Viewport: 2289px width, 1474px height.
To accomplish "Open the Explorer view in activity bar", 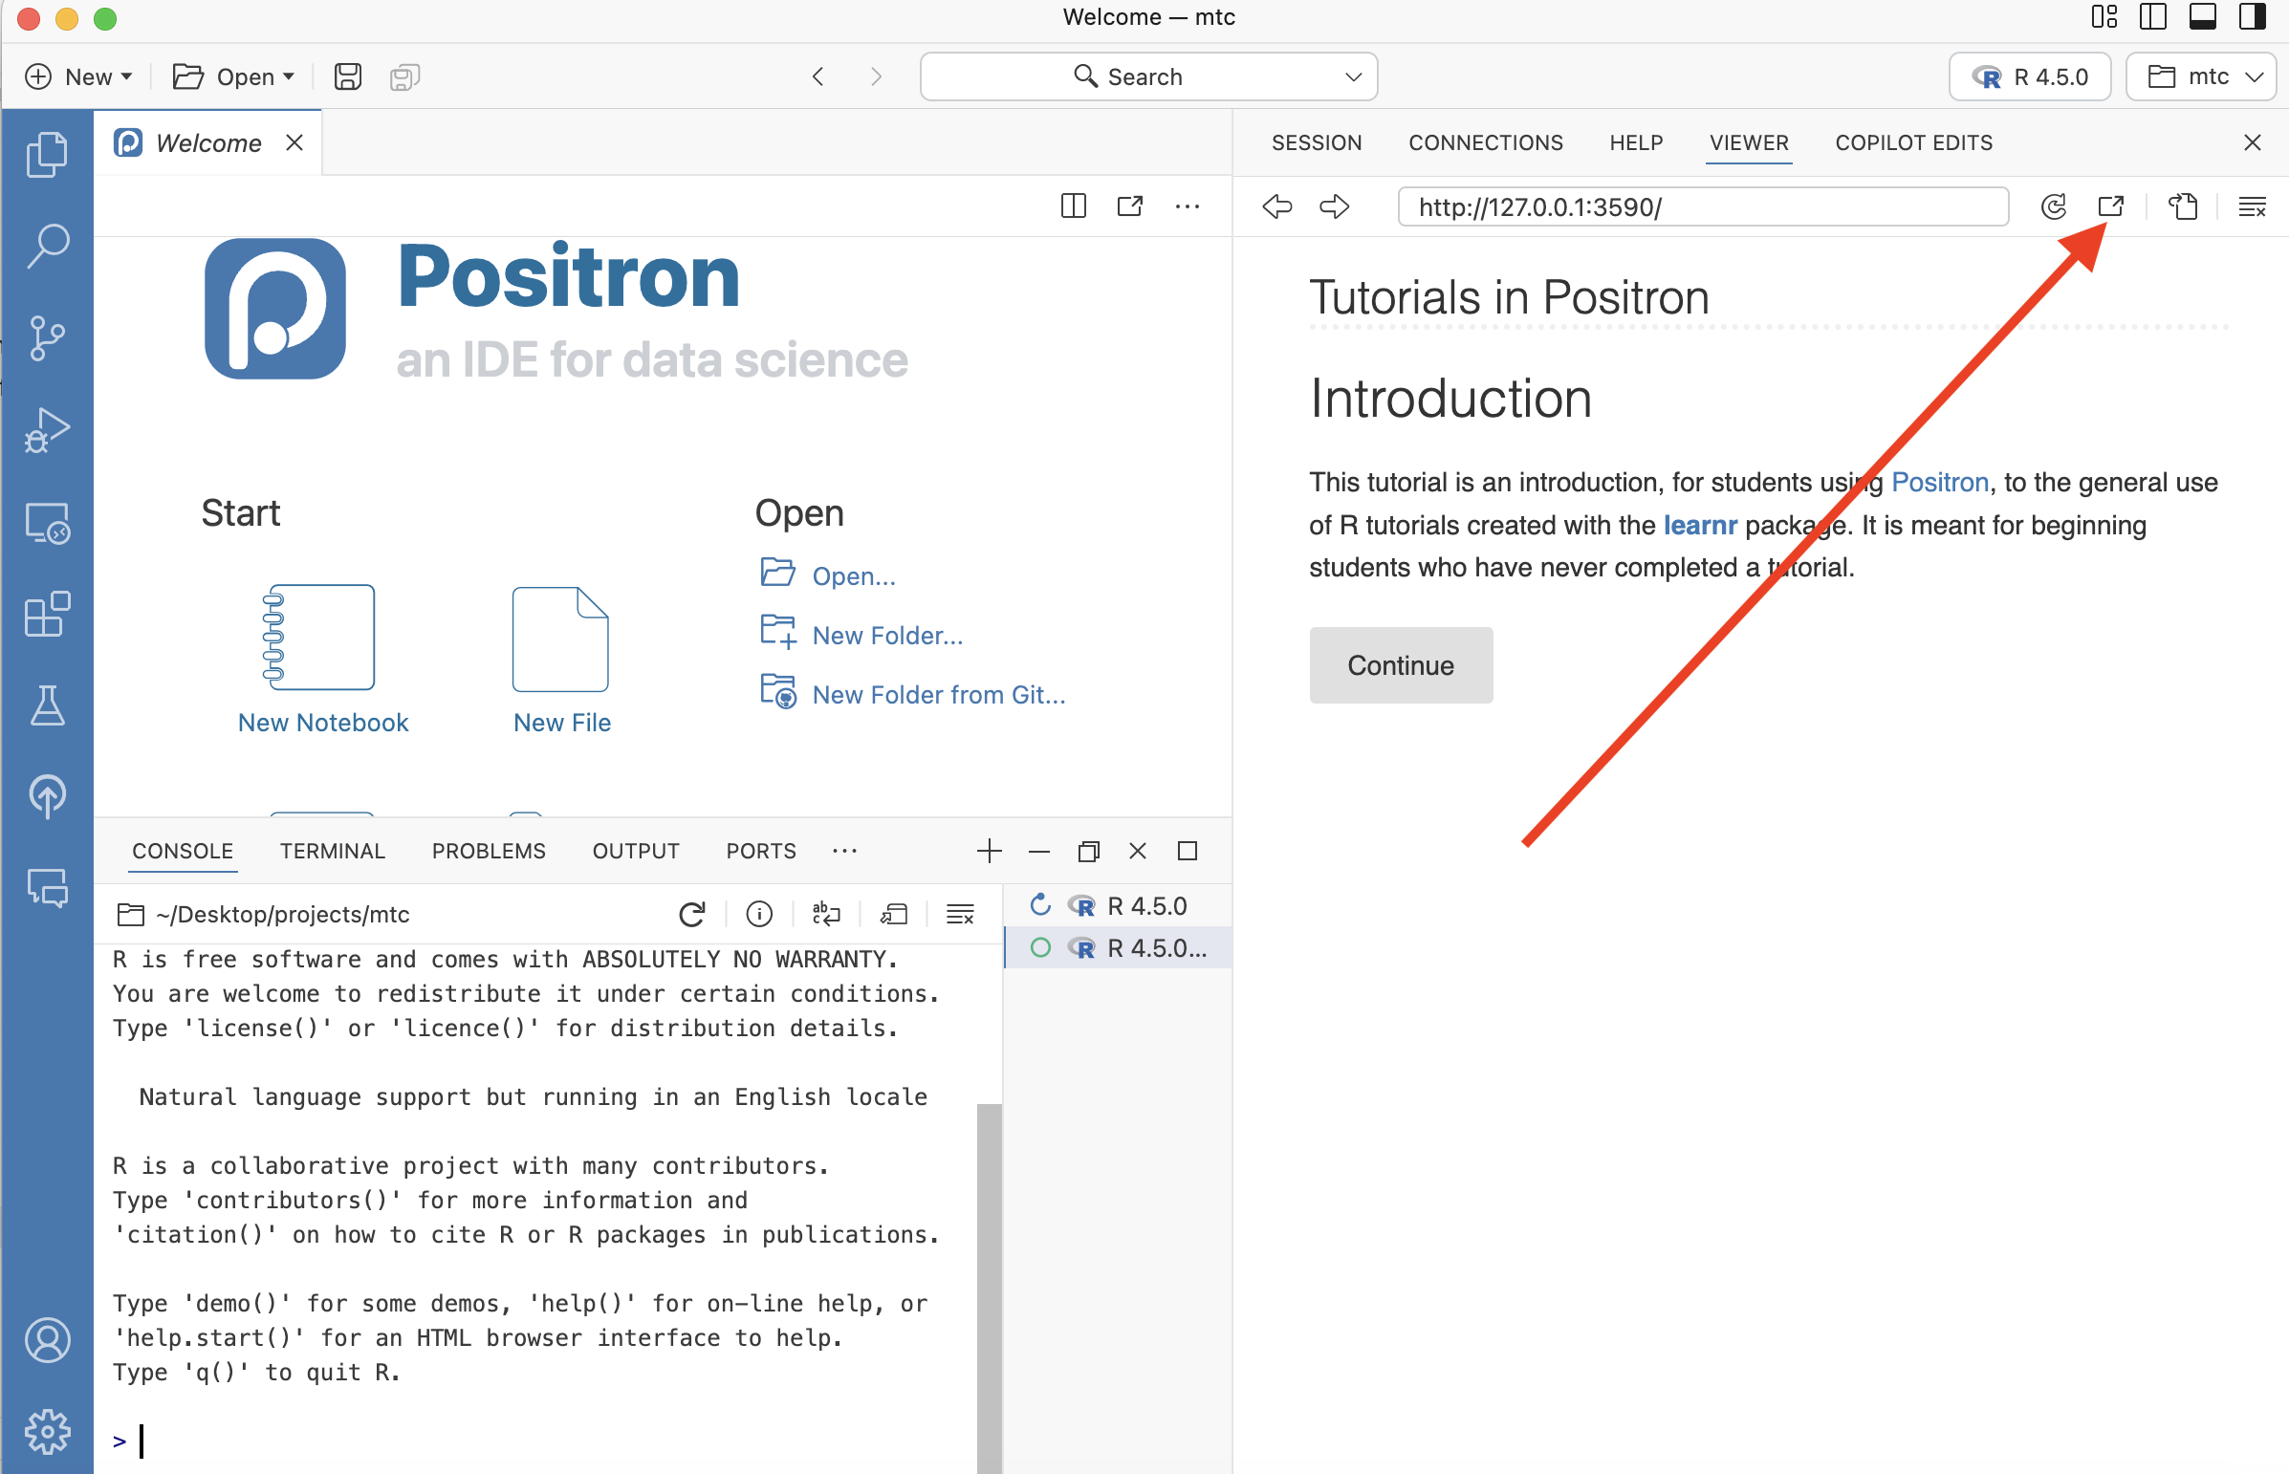I will point(47,154).
